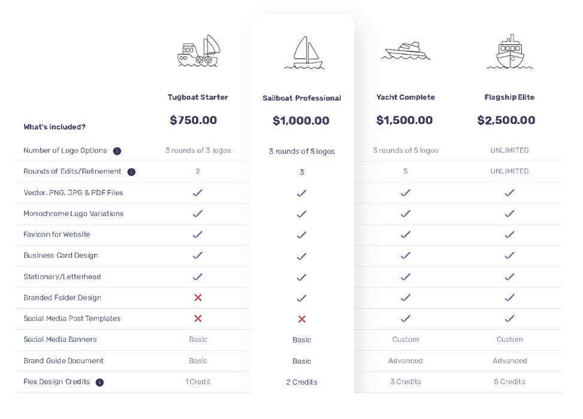Select the Sailboat Professional plan title
Image resolution: width=583 pixels, height=419 pixels.
[302, 98]
